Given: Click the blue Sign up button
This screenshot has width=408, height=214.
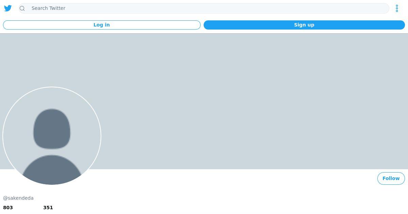Looking at the screenshot, I should pos(304,25).
